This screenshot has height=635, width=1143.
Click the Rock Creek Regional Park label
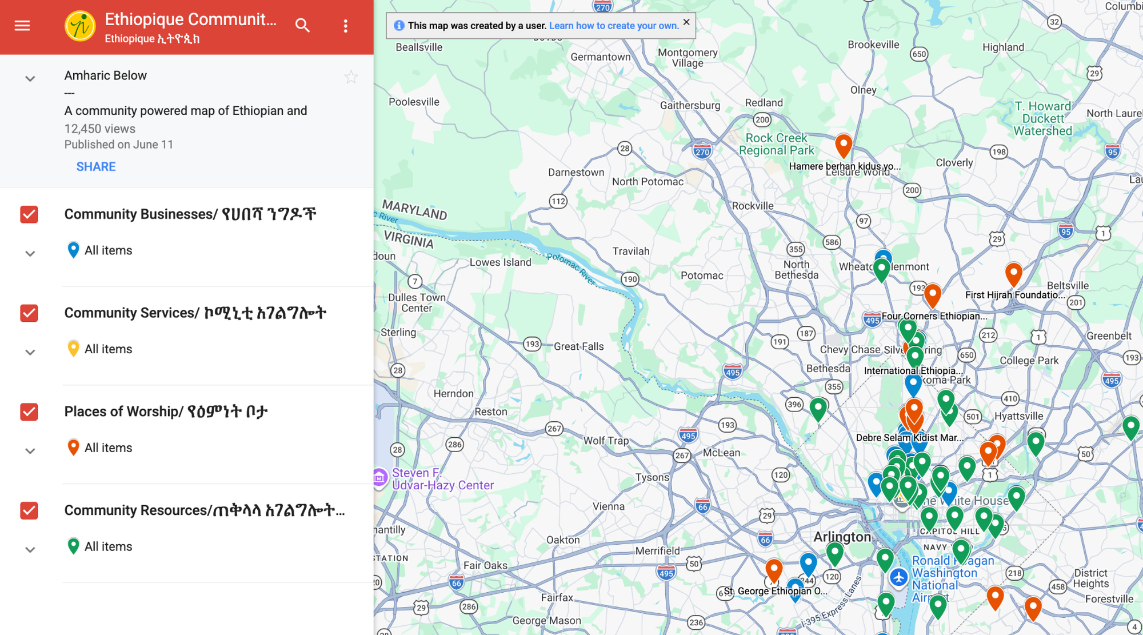point(776,144)
